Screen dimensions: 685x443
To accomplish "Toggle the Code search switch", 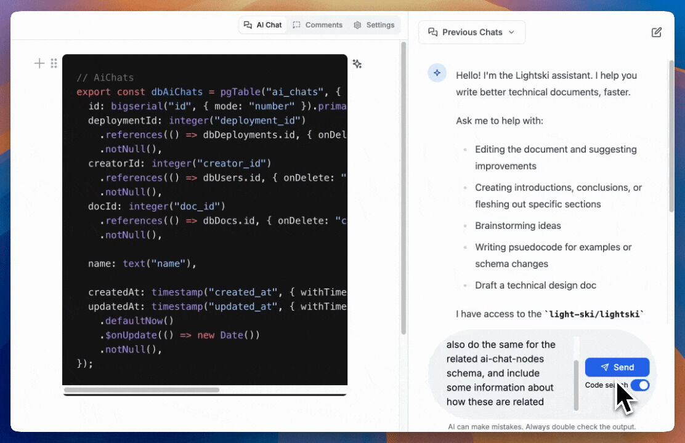I will coord(640,385).
